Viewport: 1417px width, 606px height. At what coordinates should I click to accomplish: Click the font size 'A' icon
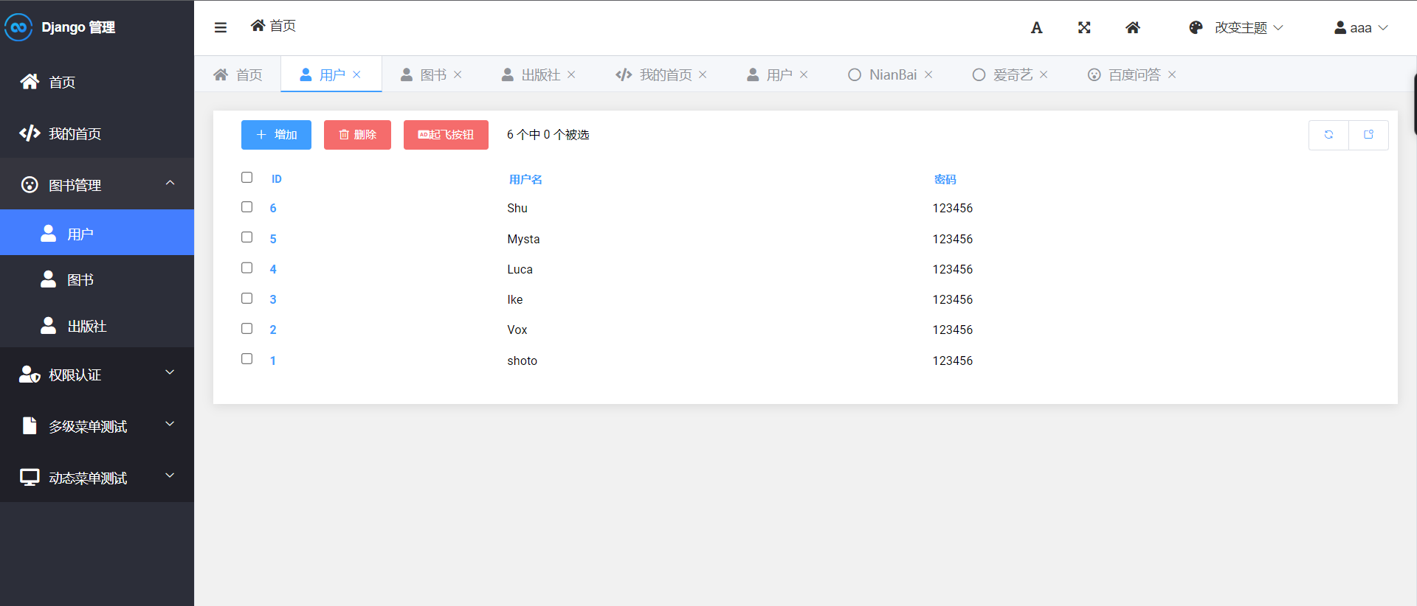(x=1037, y=28)
